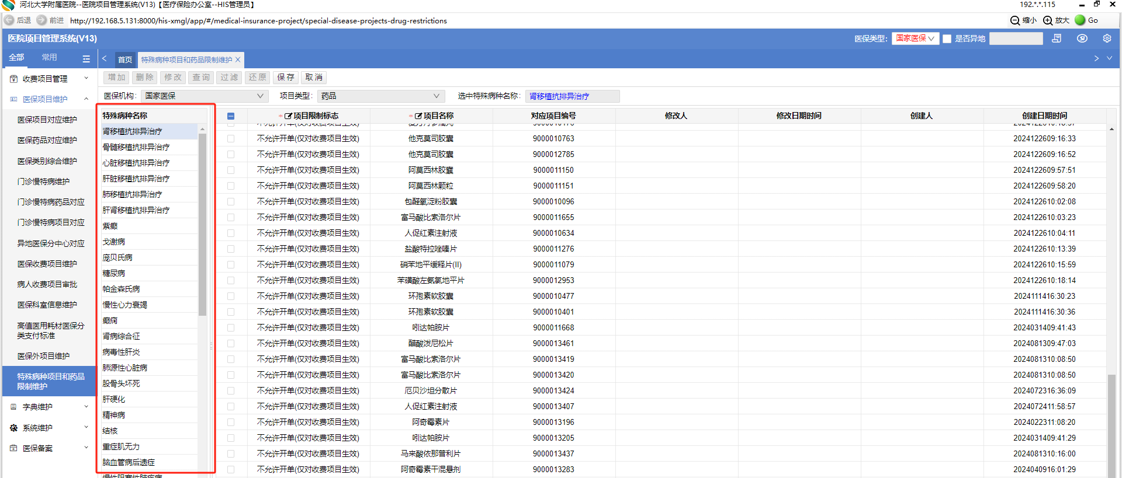Open the tab list chevron dropdown
The image size is (1122, 478).
[1109, 58]
